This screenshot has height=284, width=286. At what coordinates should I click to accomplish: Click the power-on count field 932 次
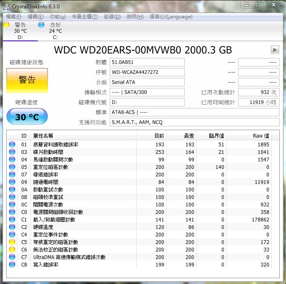point(258,92)
